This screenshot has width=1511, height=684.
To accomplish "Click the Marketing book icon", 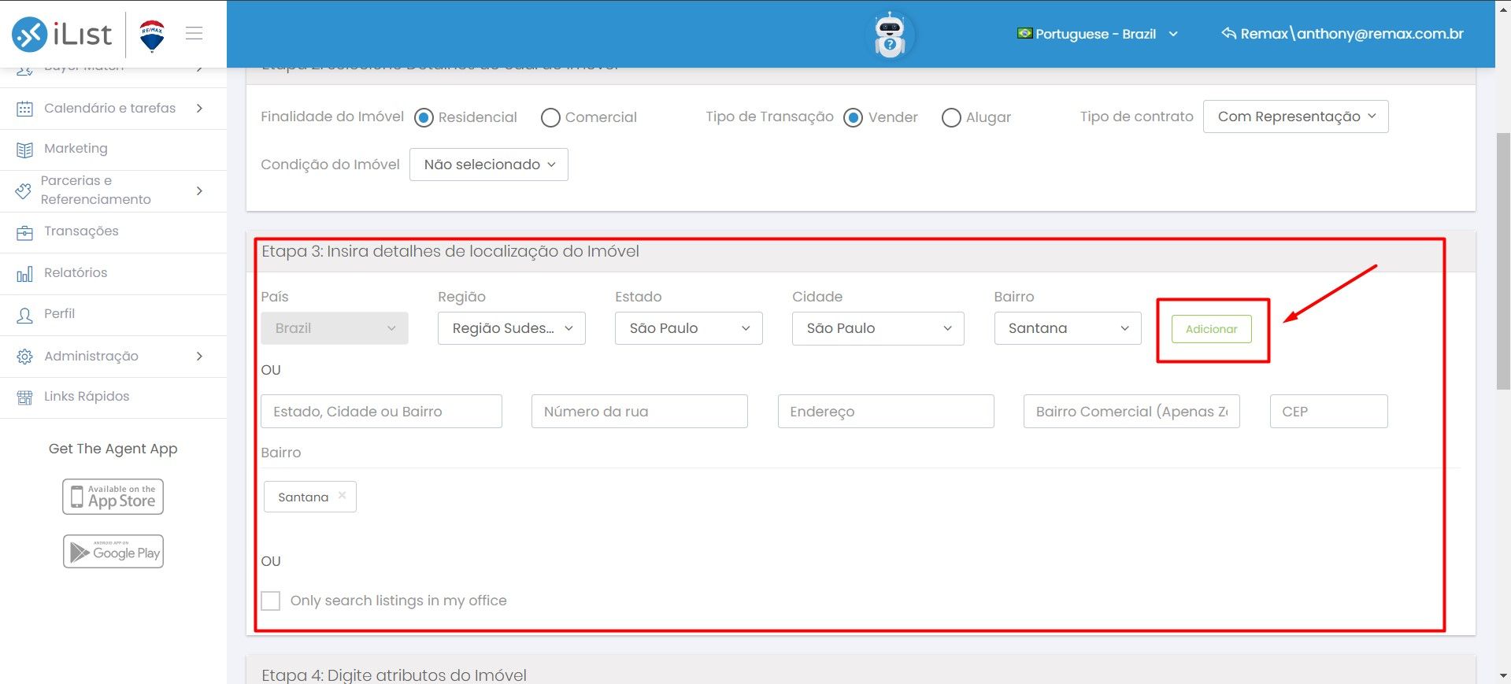I will pos(24,150).
